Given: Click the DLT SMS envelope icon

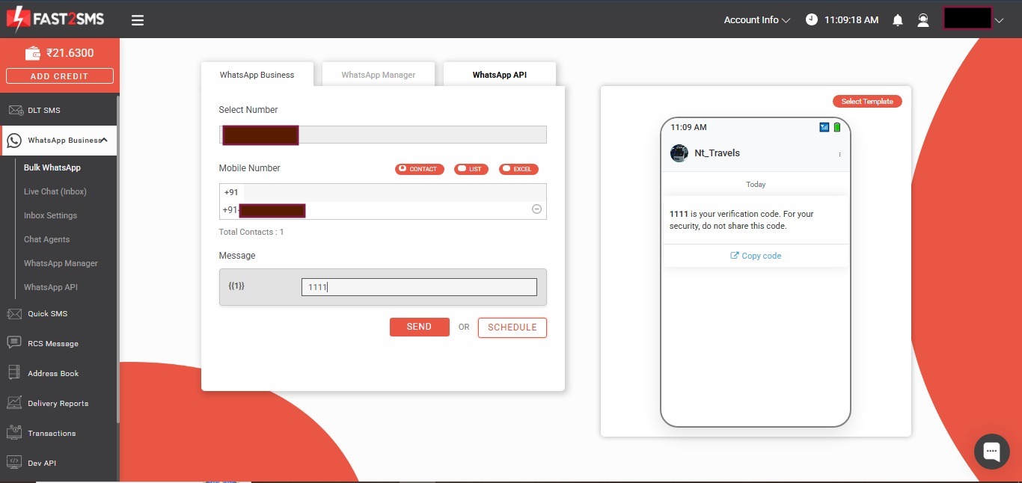Looking at the screenshot, I should tap(15, 111).
